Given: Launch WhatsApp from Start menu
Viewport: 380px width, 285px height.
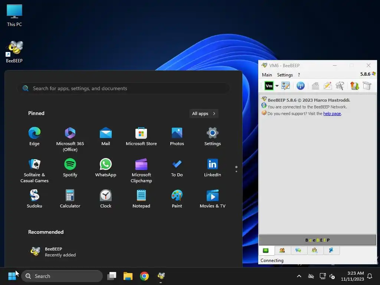Looking at the screenshot, I should pos(106,168).
